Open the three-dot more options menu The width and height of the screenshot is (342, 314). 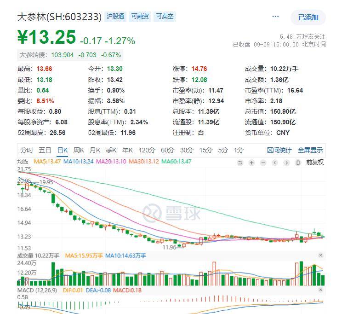tap(275, 17)
